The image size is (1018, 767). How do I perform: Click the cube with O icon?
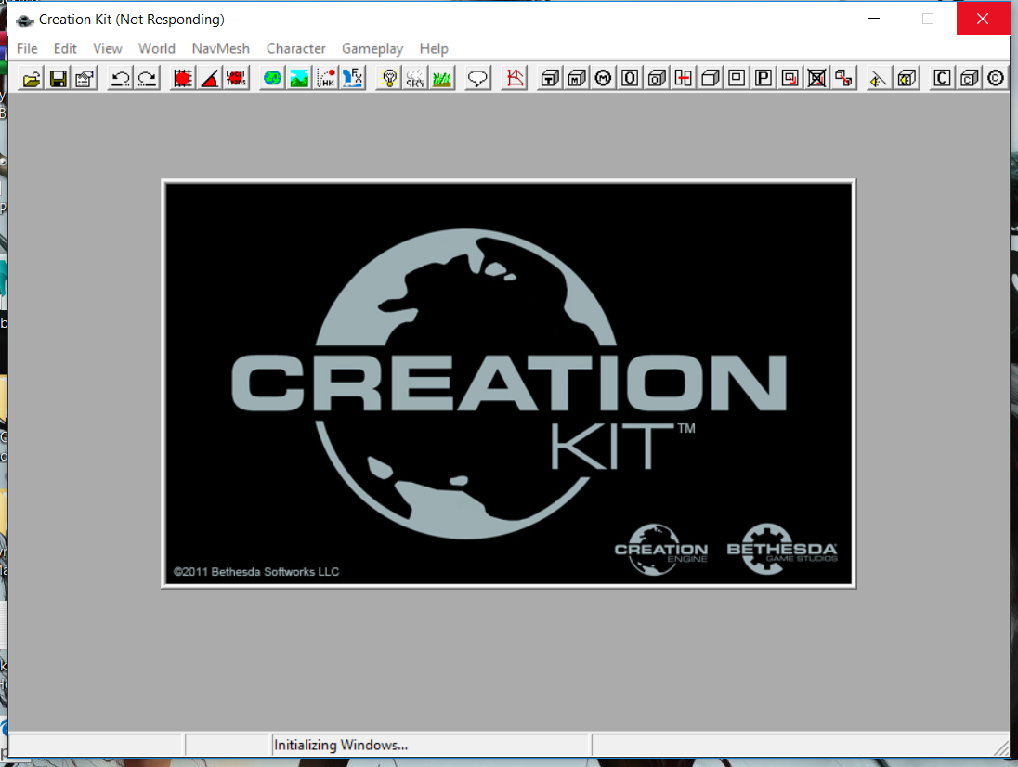(x=657, y=79)
